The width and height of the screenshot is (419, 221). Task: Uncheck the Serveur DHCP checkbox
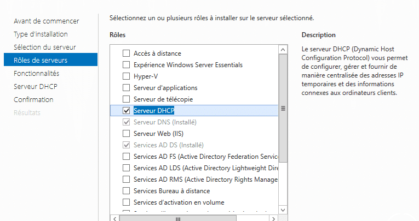pyautogui.click(x=126, y=110)
